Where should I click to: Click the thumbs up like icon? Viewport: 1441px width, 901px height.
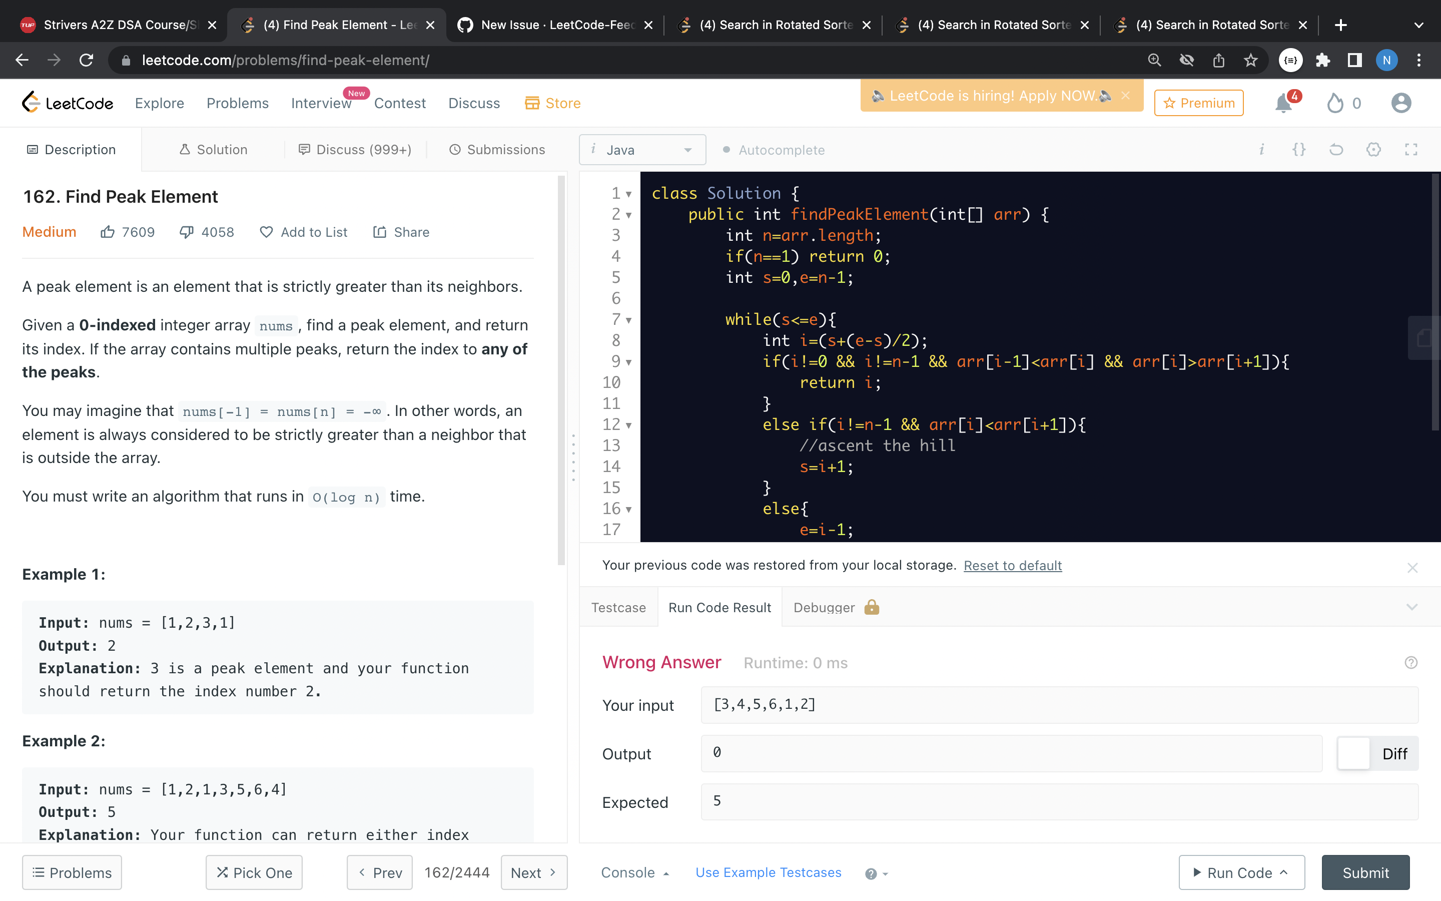click(107, 232)
